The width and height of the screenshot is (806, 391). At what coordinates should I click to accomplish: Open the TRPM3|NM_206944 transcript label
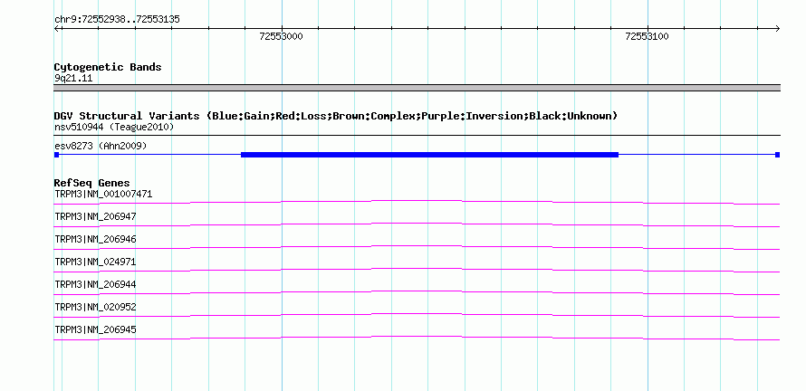95,284
